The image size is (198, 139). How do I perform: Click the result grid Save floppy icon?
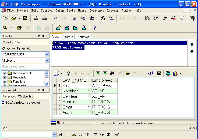pyautogui.click(x=159, y=73)
